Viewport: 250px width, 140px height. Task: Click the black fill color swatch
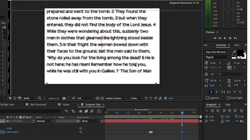(x=240, y=53)
